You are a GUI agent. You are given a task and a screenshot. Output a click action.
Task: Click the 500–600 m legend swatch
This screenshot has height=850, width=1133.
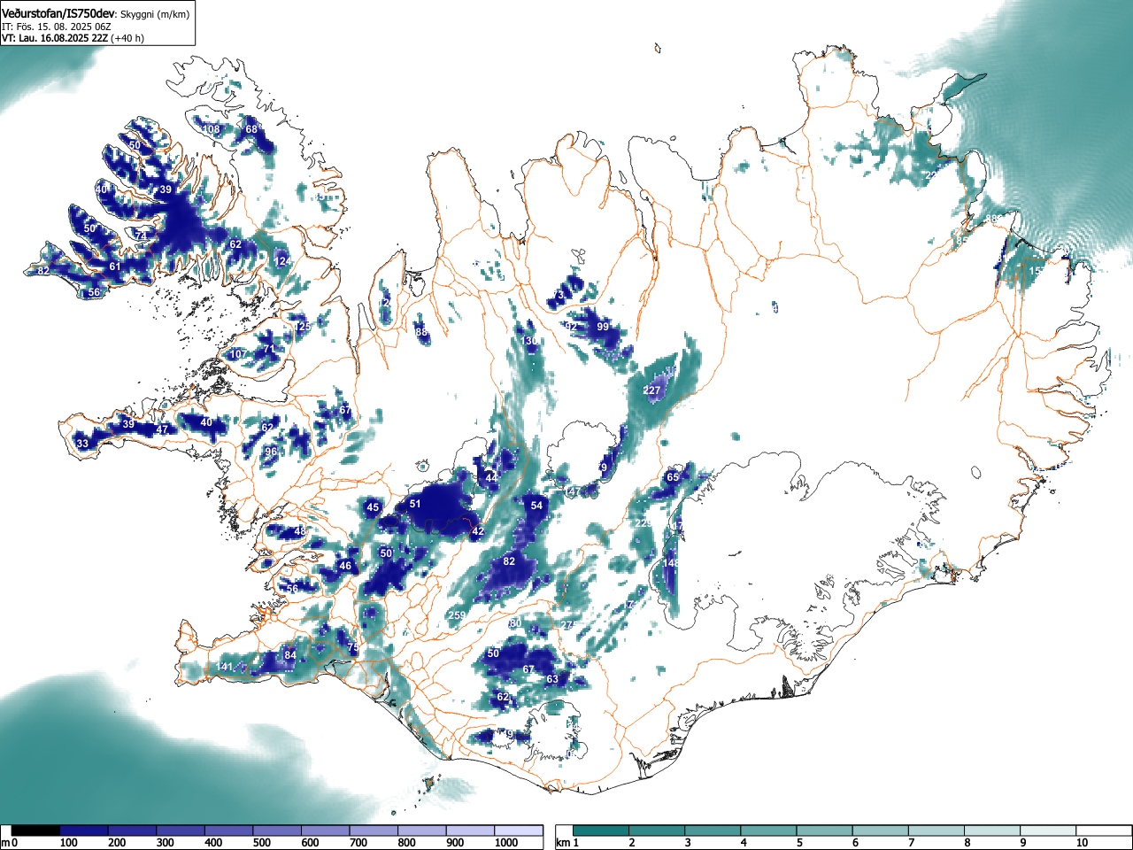coord(277,831)
